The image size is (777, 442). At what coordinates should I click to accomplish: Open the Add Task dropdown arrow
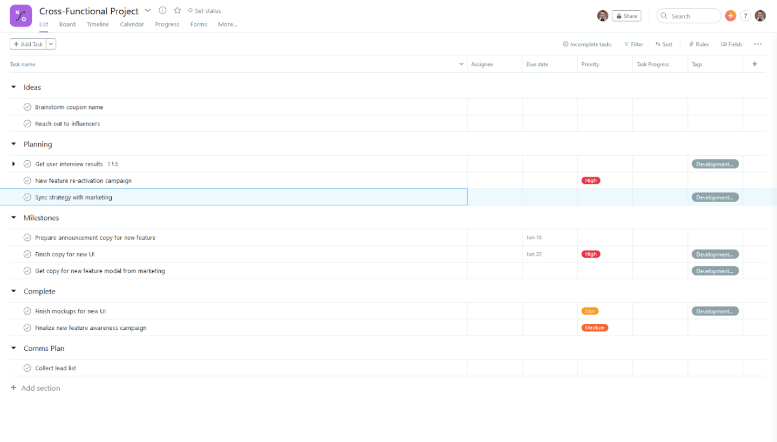pos(51,44)
